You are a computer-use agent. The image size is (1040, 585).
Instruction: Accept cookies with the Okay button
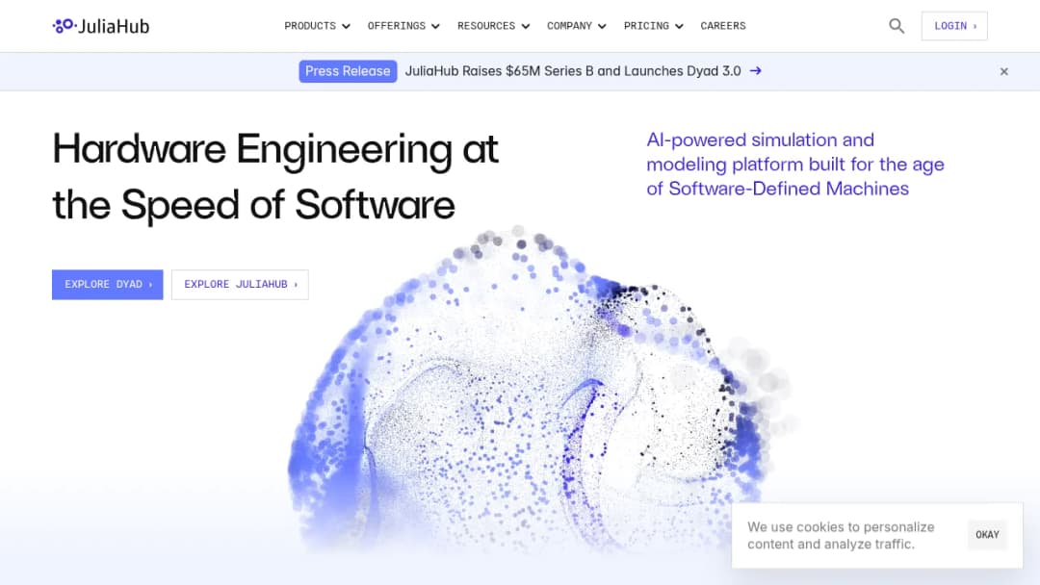pos(987,535)
